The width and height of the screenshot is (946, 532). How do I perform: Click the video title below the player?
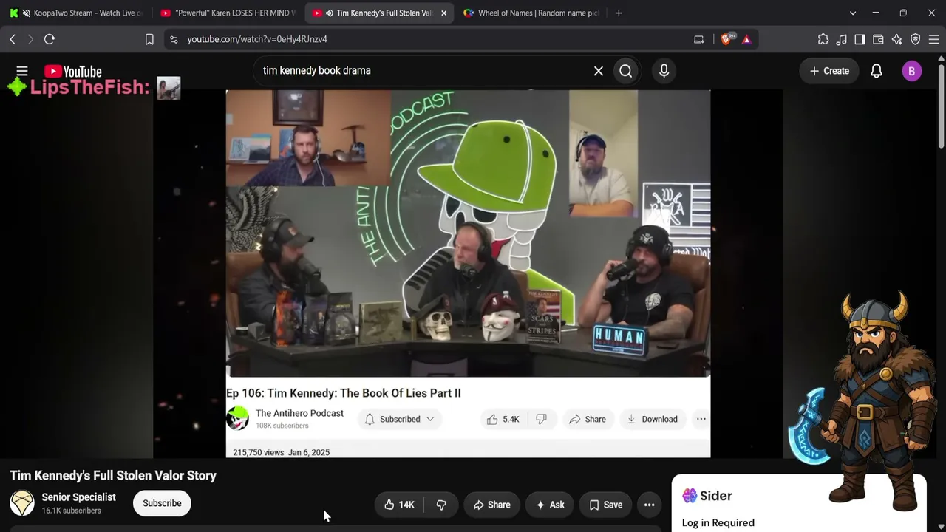coord(113,476)
